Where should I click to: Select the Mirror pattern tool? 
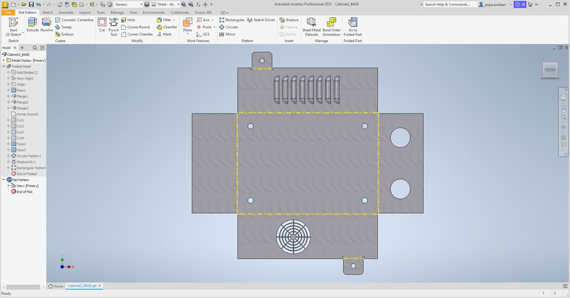pos(227,34)
